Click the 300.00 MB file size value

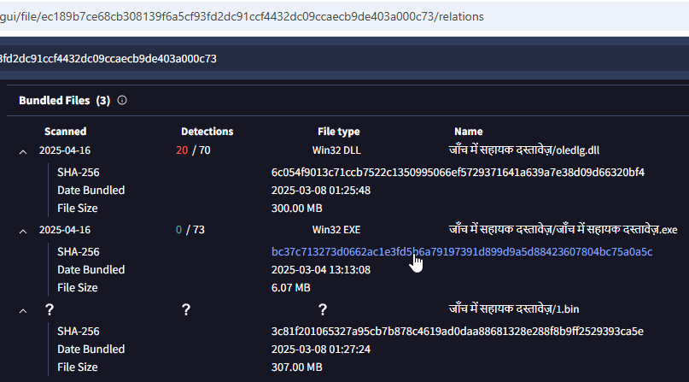pos(296,208)
